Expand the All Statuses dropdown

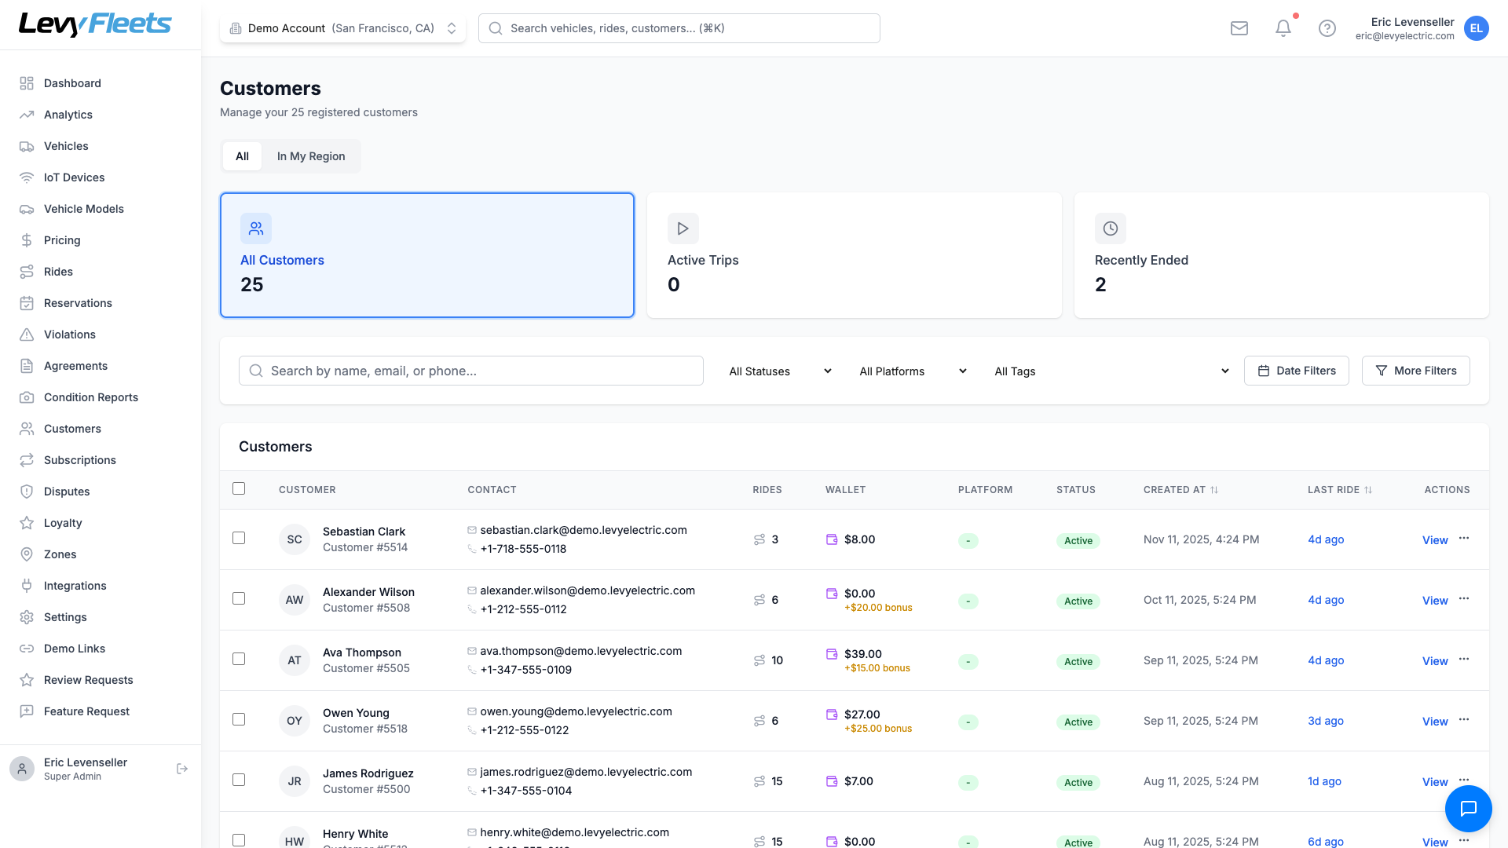(780, 371)
